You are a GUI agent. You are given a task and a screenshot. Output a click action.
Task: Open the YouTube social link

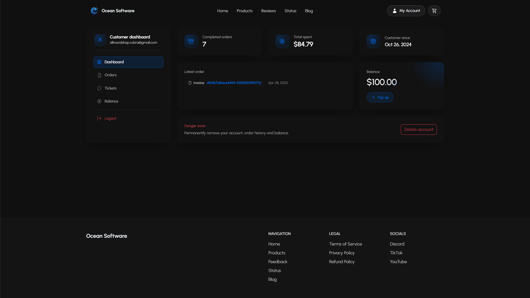398,262
